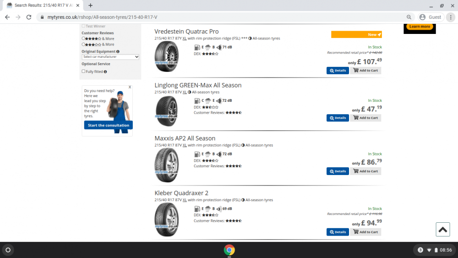Image resolution: width=458 pixels, height=258 pixels.
Task: Go back using the browser back arrow
Action: click(x=7, y=17)
